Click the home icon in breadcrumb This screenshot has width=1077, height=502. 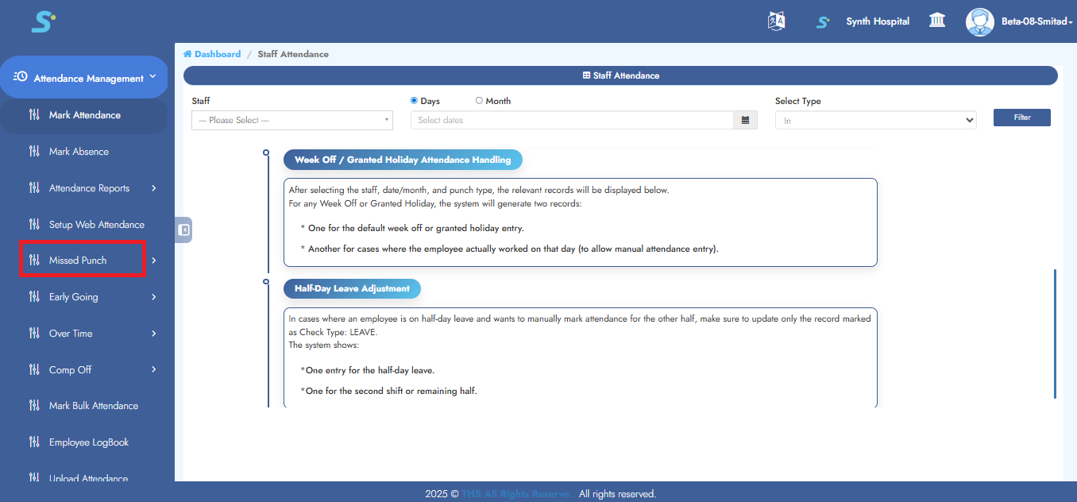coord(187,54)
